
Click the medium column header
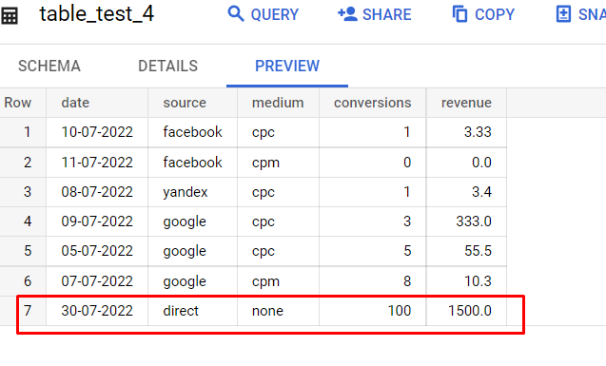click(x=278, y=103)
